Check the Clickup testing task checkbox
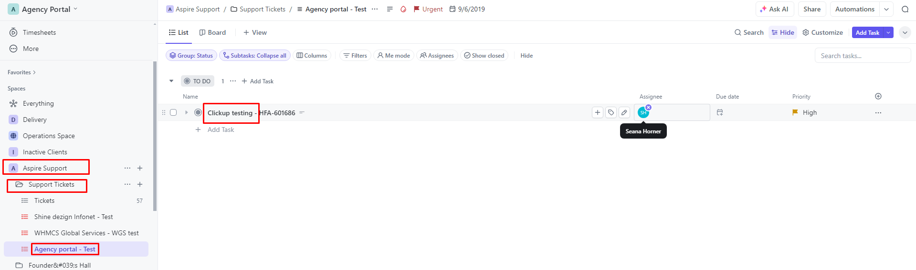This screenshot has height=270, width=916. [173, 112]
